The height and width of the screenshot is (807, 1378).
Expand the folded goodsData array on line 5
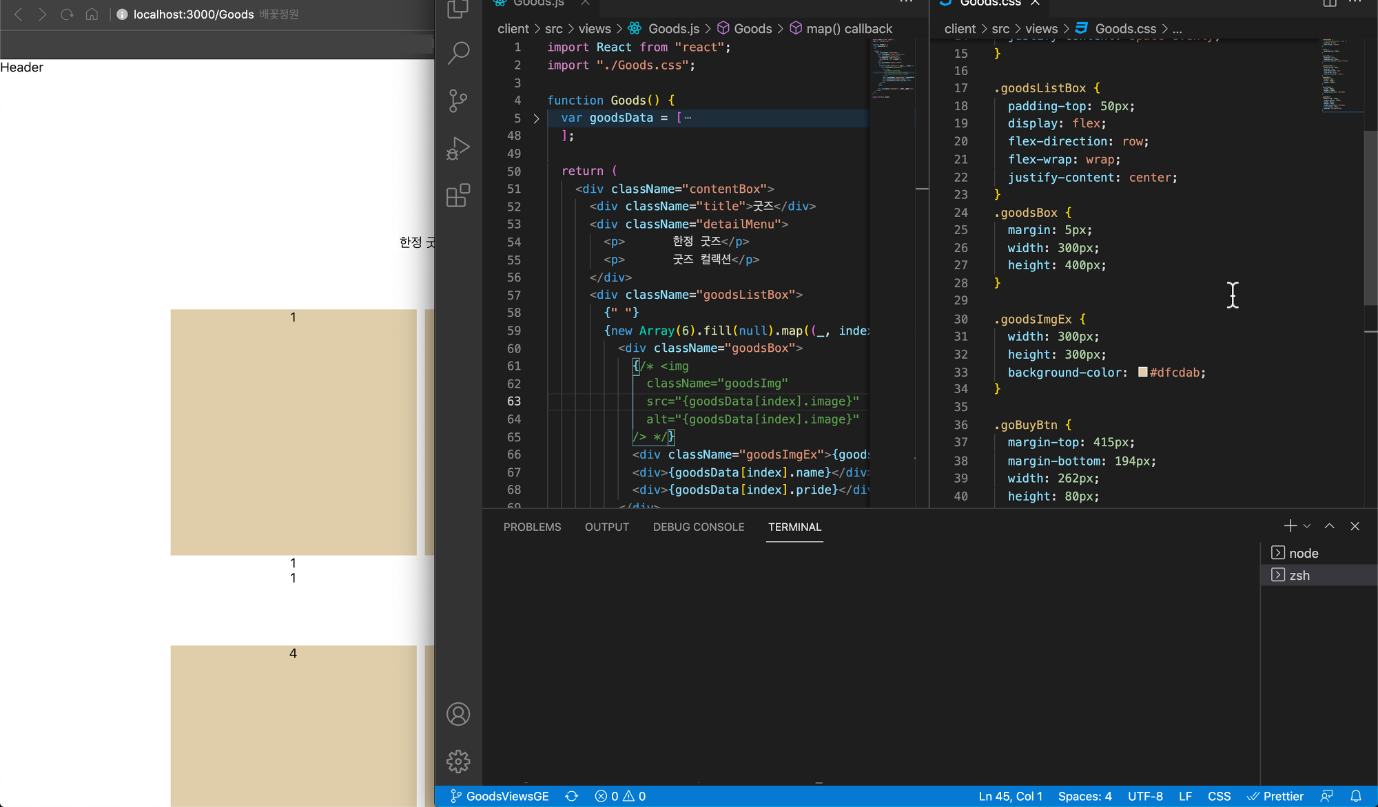click(x=536, y=118)
